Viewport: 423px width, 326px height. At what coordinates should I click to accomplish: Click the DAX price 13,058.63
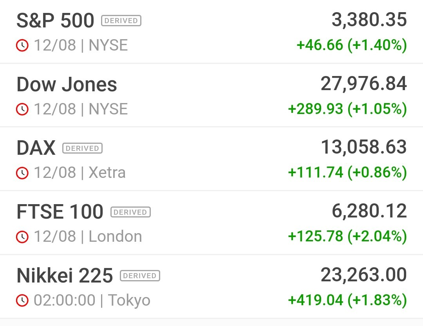363,147
